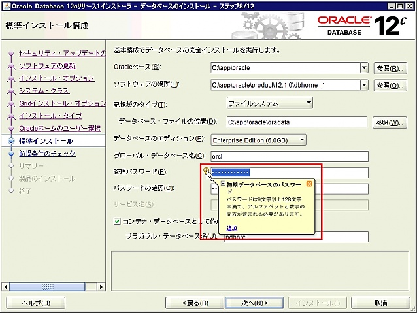Click the admin password field

[x=290, y=173]
